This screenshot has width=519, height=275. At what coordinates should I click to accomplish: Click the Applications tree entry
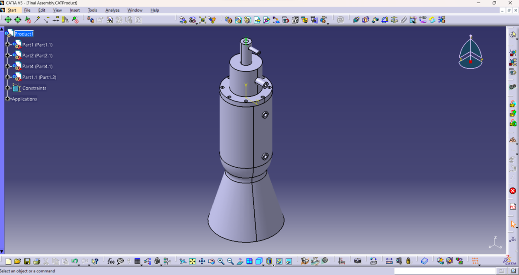24,99
